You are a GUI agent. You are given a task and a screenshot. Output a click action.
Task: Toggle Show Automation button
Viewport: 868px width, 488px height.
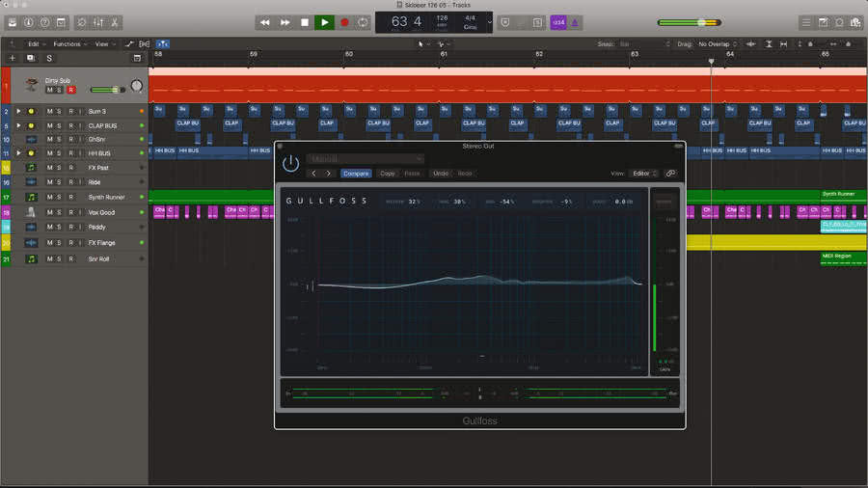point(129,43)
